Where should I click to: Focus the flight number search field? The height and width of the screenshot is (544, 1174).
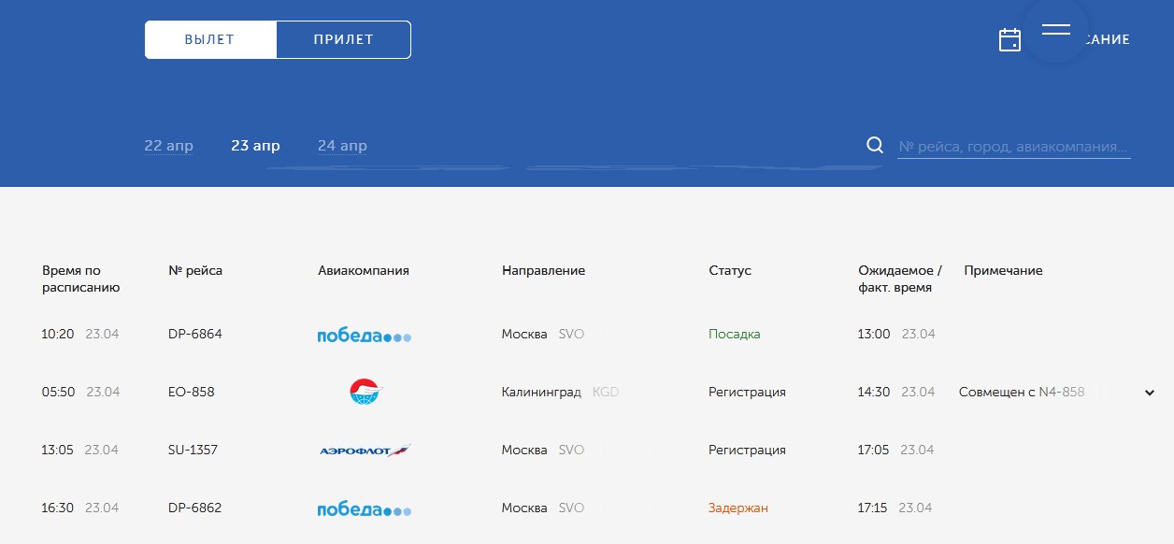(x=1013, y=147)
